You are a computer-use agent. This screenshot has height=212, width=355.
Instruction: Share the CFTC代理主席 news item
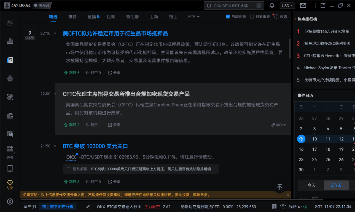[x=114, y=125]
